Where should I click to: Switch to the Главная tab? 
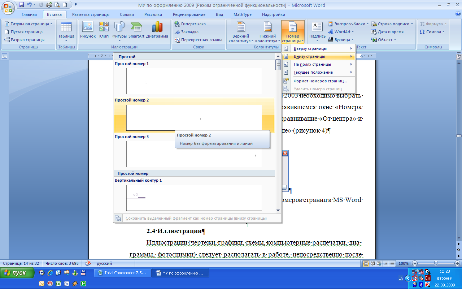tap(29, 14)
